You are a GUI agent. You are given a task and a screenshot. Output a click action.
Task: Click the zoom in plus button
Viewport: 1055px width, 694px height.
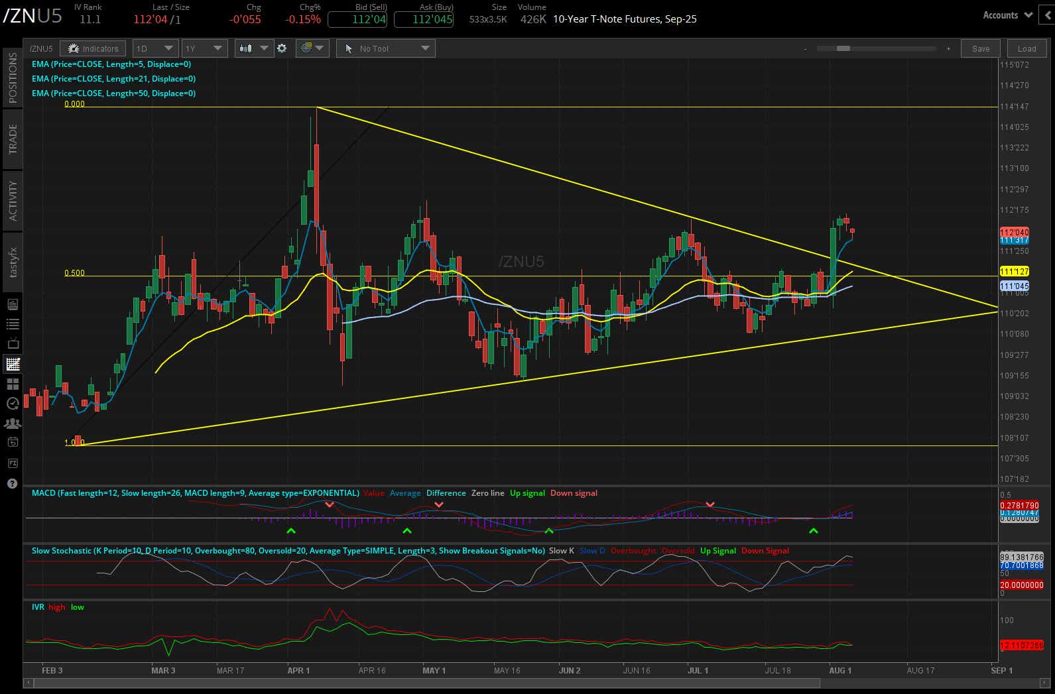(x=948, y=48)
